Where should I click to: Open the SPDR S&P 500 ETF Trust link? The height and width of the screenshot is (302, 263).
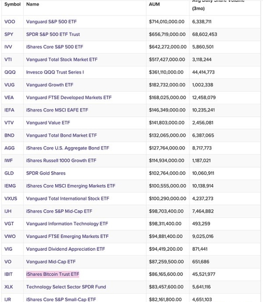[x=53, y=34]
